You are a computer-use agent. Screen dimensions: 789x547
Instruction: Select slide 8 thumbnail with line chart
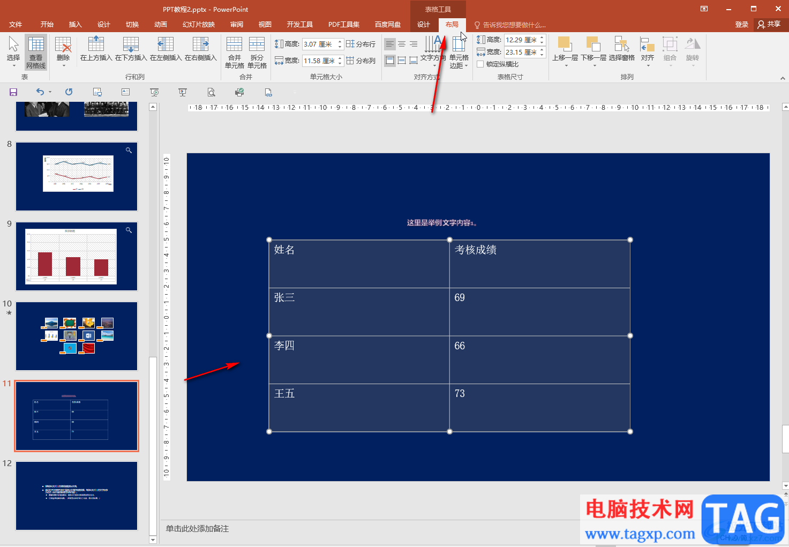click(77, 176)
